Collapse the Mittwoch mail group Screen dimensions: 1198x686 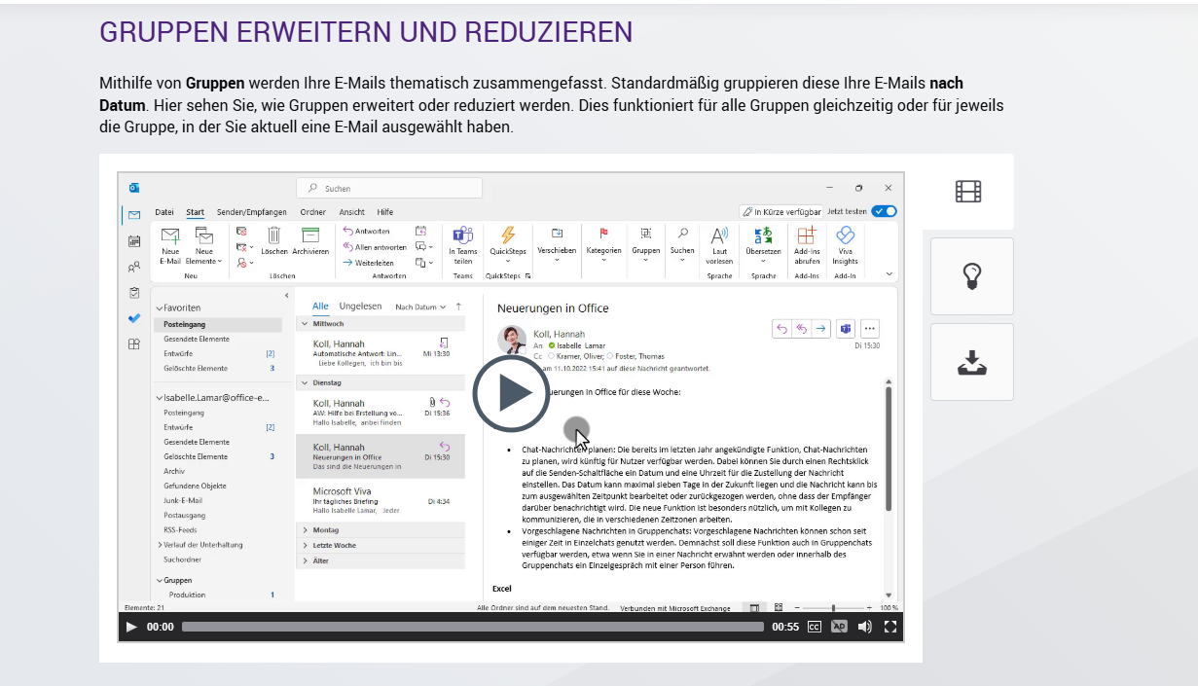(305, 324)
